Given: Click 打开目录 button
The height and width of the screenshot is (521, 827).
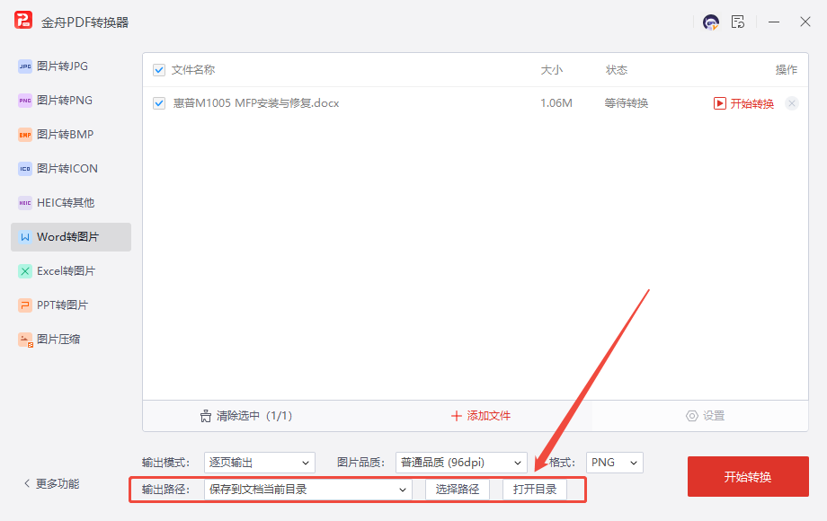Looking at the screenshot, I should 535,490.
